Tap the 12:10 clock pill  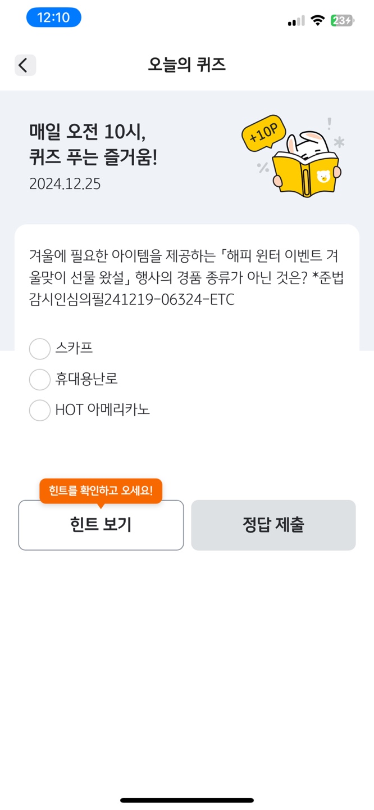[53, 18]
